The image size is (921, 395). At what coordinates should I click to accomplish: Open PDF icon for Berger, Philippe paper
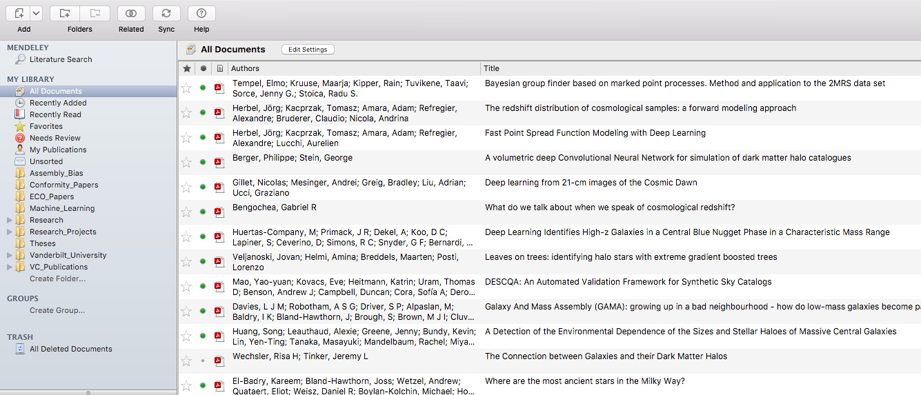pyautogui.click(x=219, y=163)
